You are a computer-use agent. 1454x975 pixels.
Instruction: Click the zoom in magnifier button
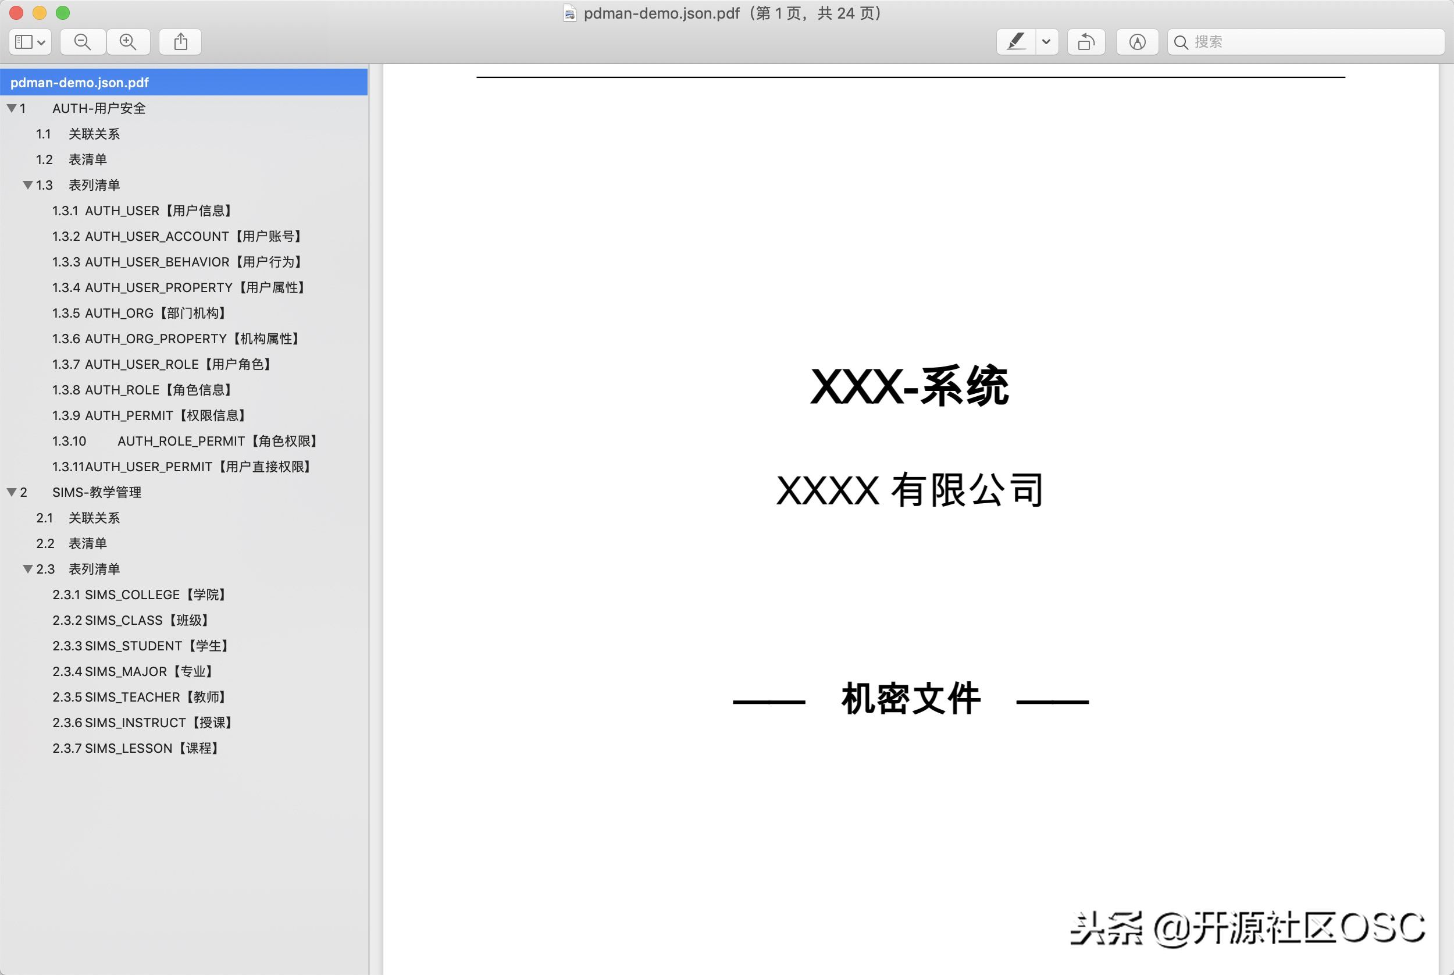(128, 42)
